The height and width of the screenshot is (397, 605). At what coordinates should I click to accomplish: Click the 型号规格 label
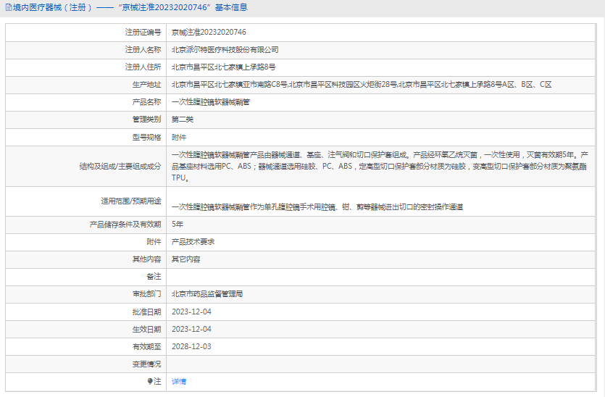[146, 138]
